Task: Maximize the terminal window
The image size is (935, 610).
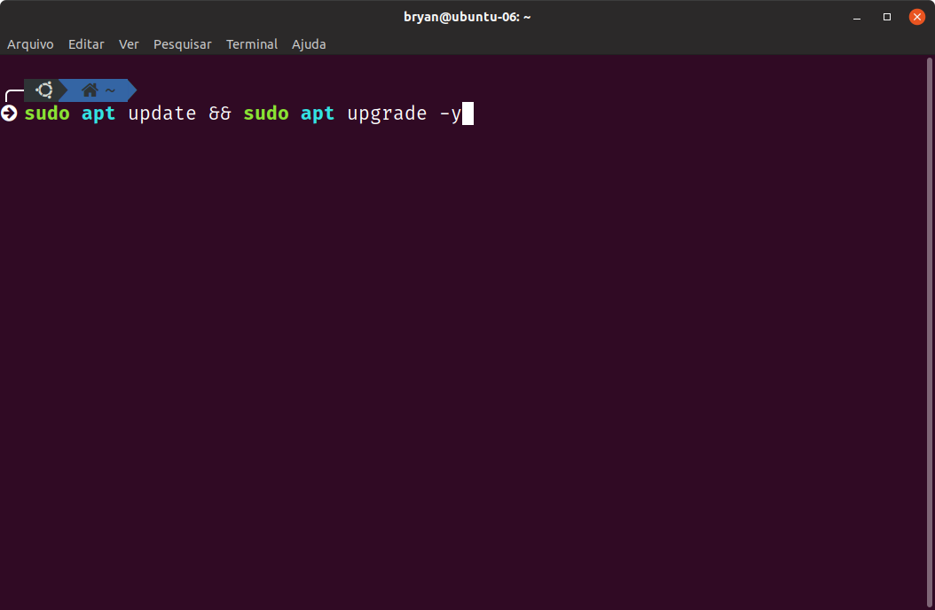Action: [x=887, y=17]
